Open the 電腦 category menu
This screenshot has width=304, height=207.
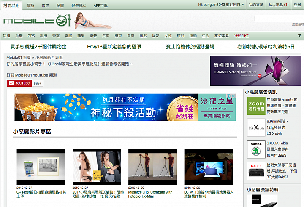(x=68, y=36)
